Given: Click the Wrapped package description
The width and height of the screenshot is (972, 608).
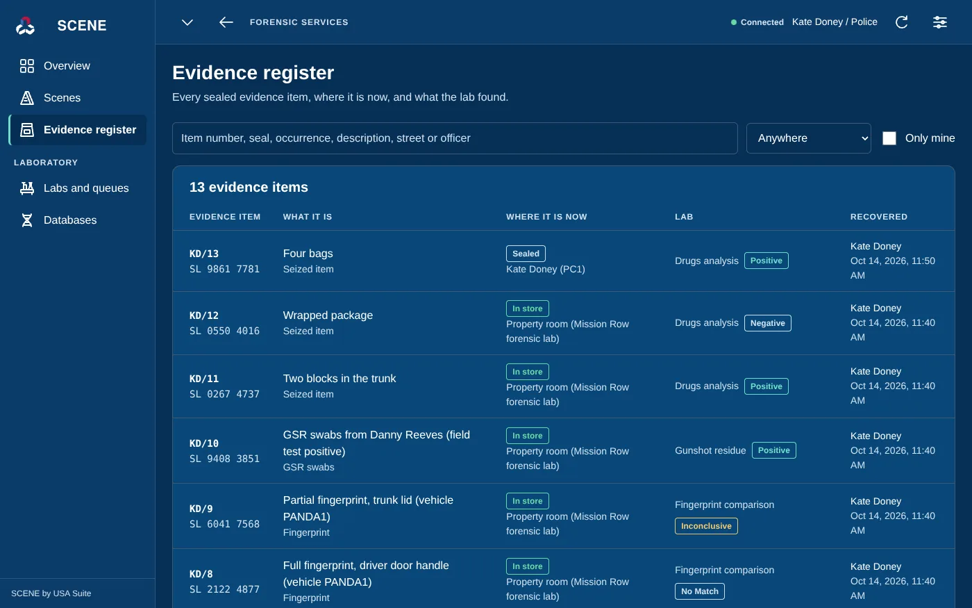Looking at the screenshot, I should [x=328, y=315].
